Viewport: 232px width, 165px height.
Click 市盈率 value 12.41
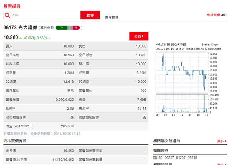point(142,109)
